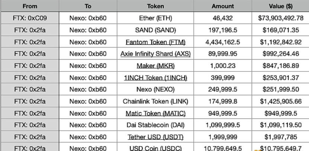This screenshot has height=151, width=309.
Task: Select the FTX: 0xC09 sender cell
Action: click(30, 18)
